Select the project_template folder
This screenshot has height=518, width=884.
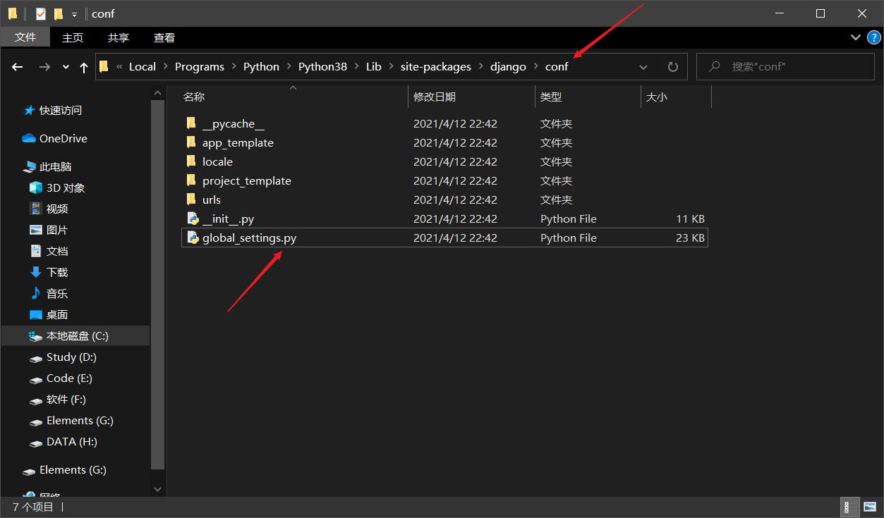(x=247, y=180)
